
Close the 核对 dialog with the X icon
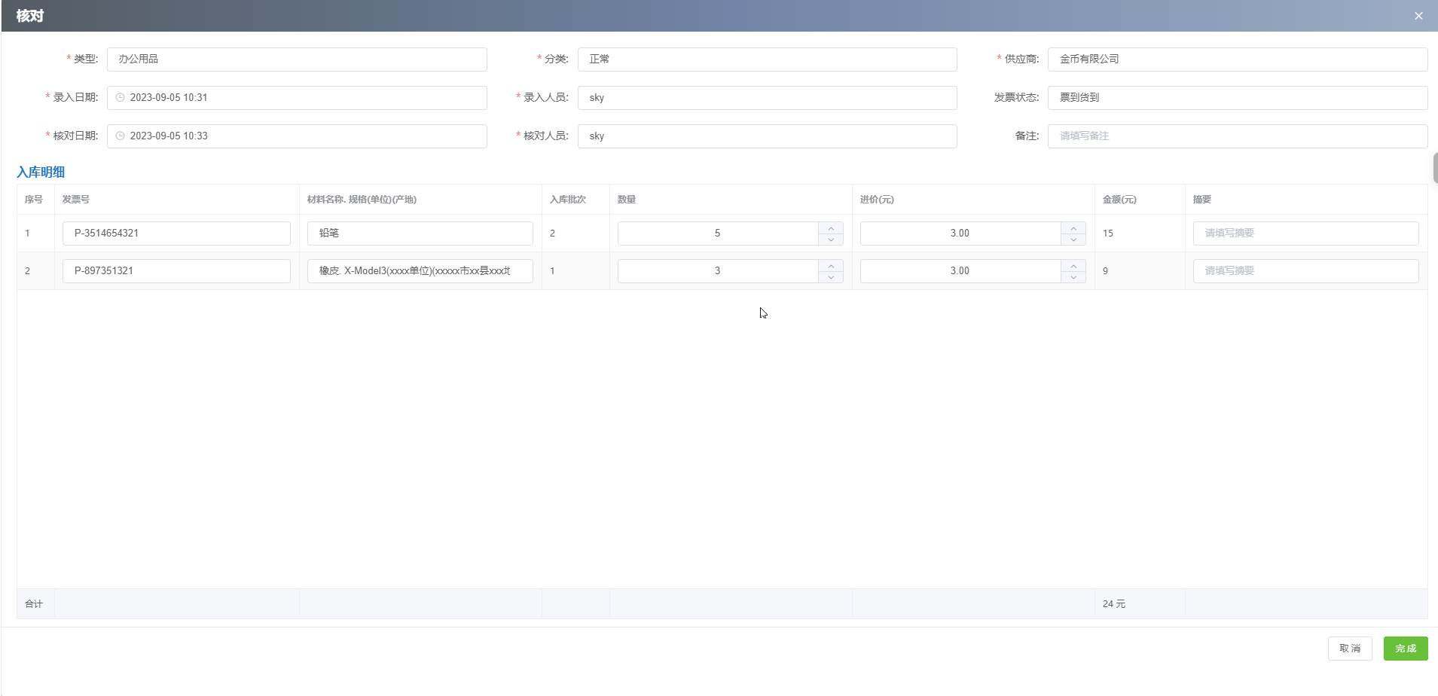1418,16
